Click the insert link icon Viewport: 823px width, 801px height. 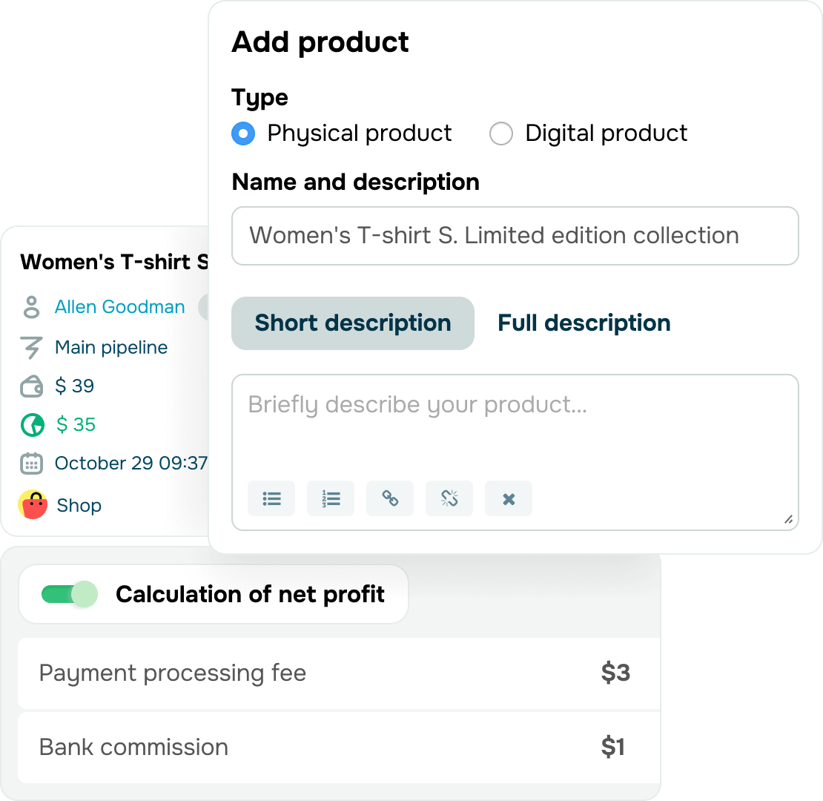coord(390,498)
